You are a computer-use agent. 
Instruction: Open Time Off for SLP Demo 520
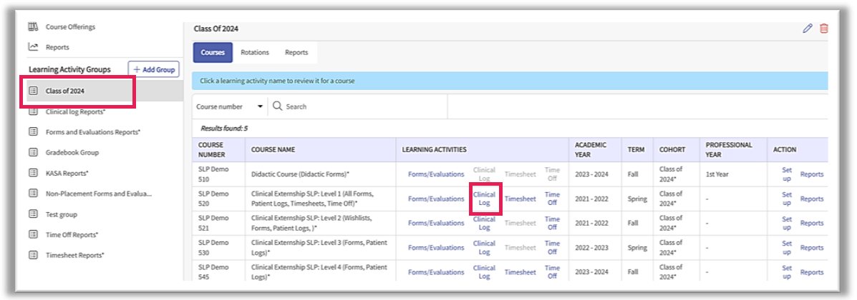(552, 199)
